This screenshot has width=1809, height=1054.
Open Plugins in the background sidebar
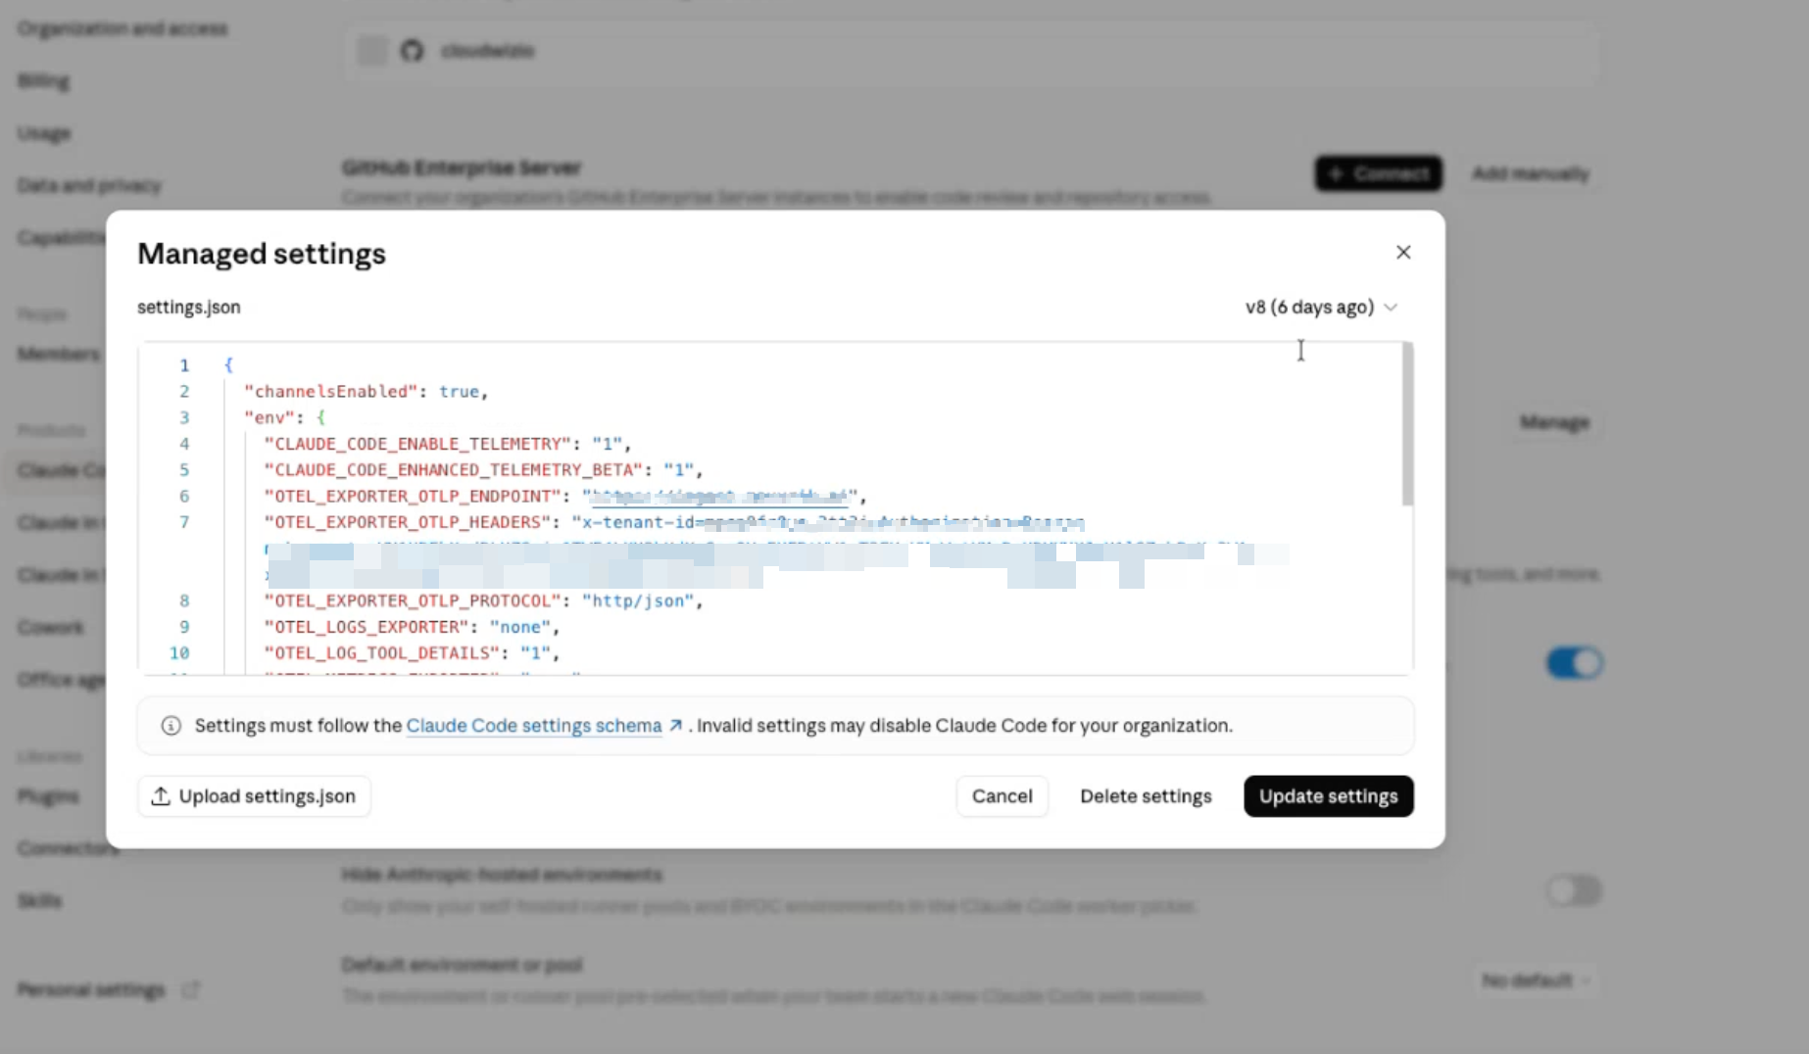[48, 796]
